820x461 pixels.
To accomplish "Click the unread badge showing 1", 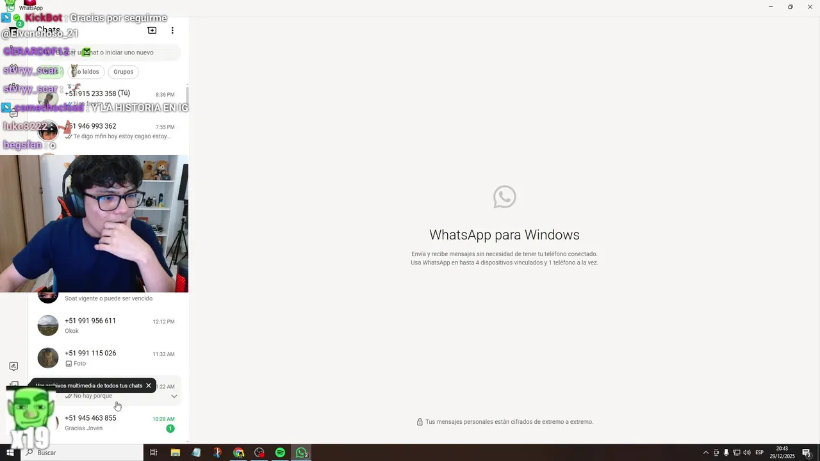I will (170, 428).
